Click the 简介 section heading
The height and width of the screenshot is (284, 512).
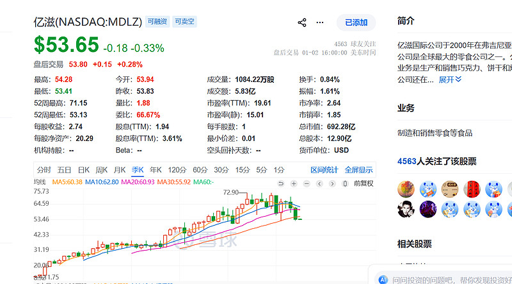point(406,21)
